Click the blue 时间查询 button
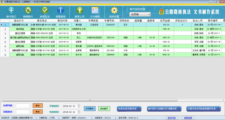Image resolution: width=225 pixels, height=120 pixels. (90, 109)
